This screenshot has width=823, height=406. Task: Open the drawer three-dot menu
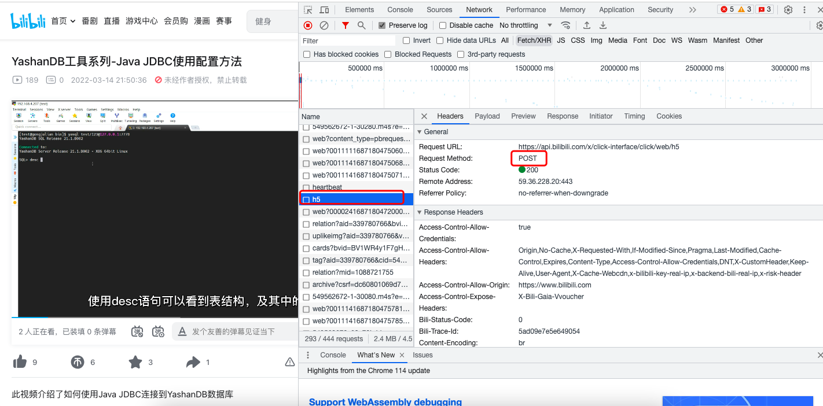[x=307, y=355]
